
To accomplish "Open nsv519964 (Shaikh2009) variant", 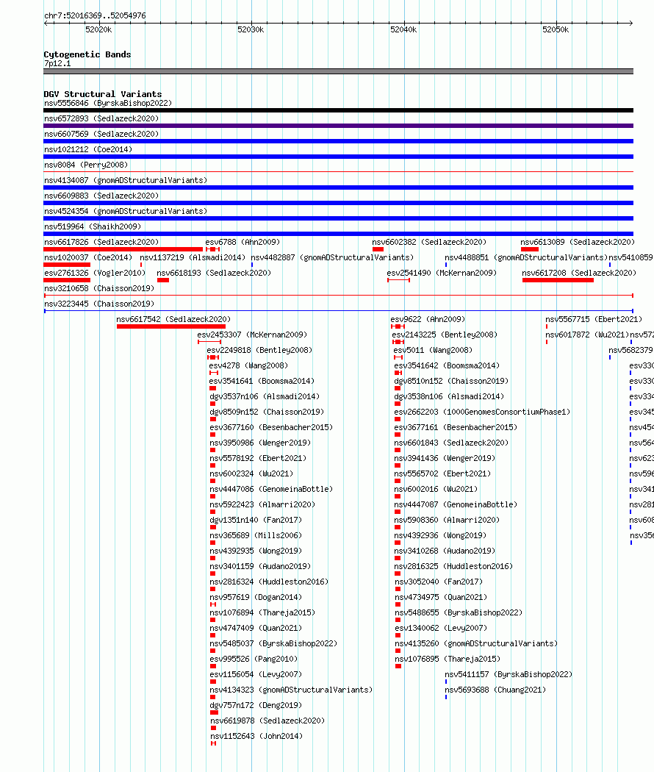I will pos(93,226).
